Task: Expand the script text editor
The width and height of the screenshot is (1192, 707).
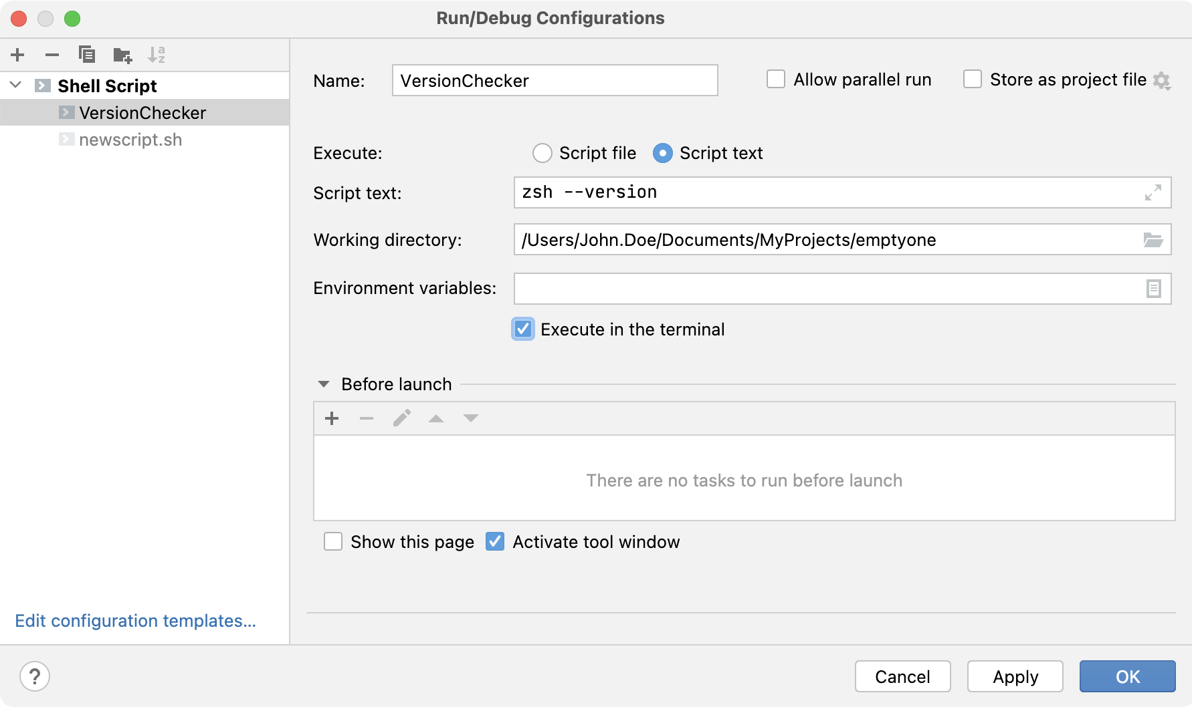Action: point(1152,193)
